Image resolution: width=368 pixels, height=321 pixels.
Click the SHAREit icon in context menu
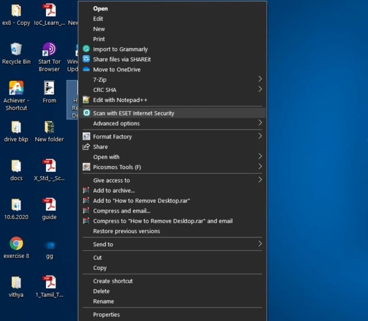(x=86, y=59)
